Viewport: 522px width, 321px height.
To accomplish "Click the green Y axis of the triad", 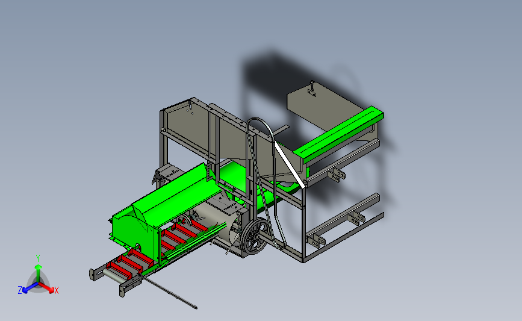I will click(x=38, y=273).
